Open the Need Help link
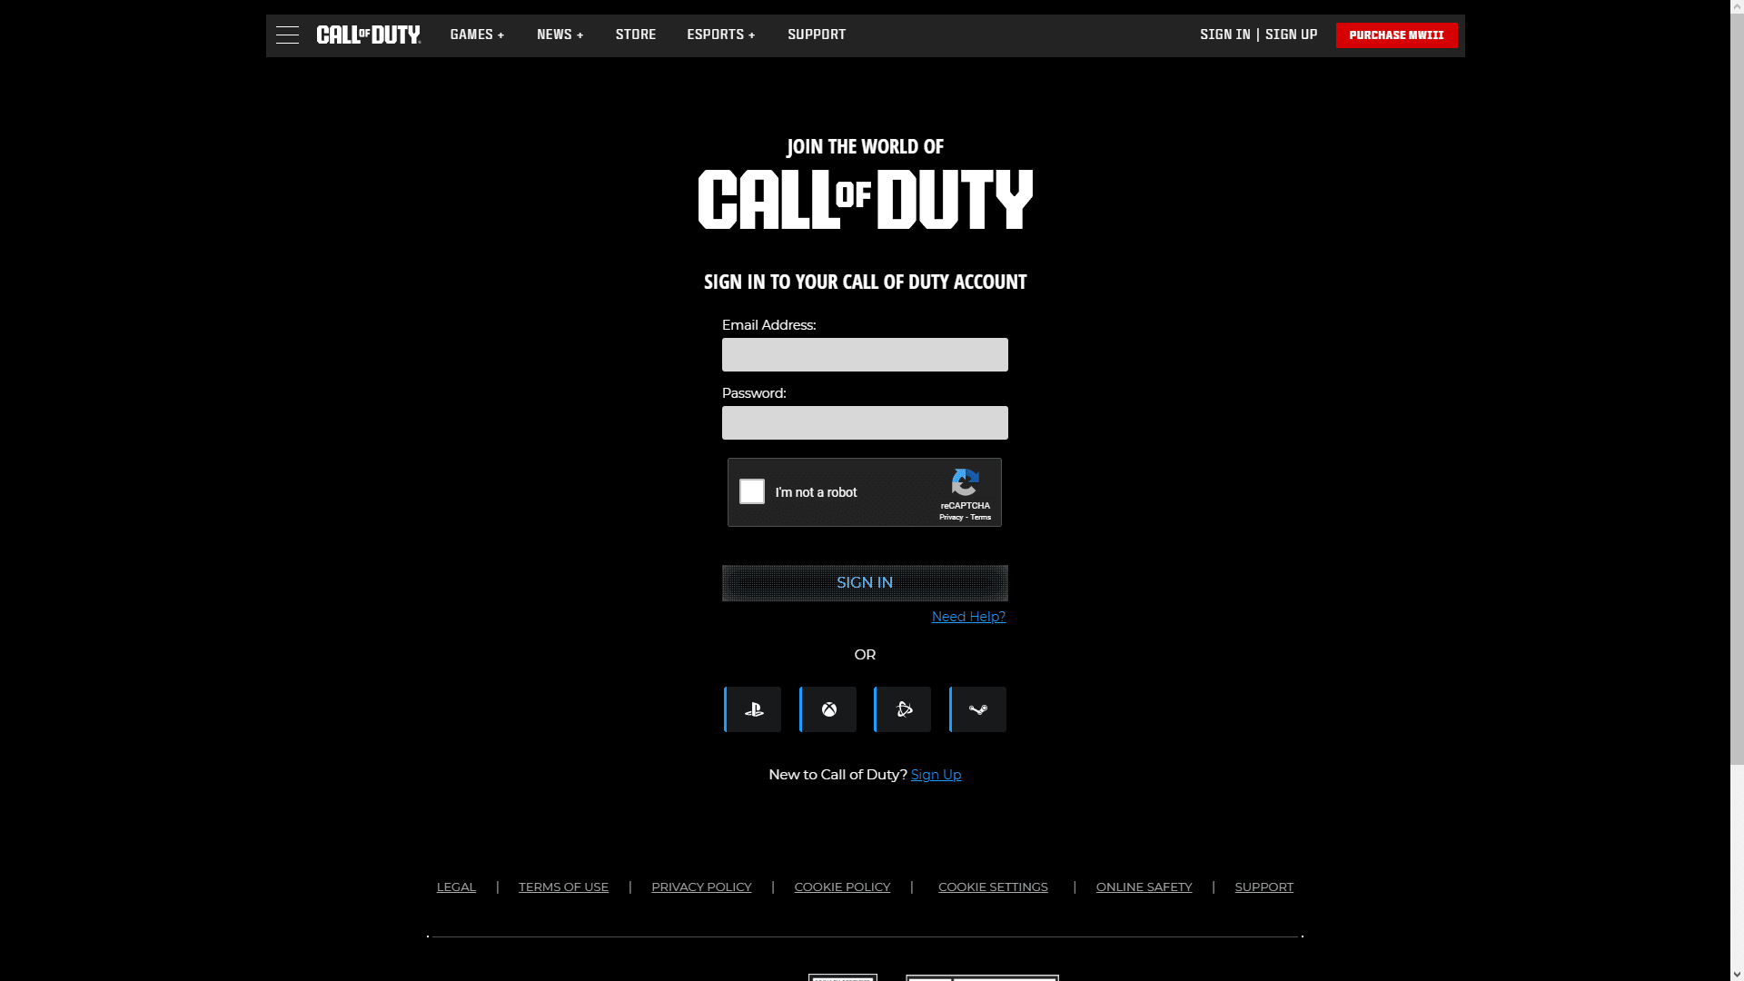This screenshot has height=981, width=1744. 968,617
